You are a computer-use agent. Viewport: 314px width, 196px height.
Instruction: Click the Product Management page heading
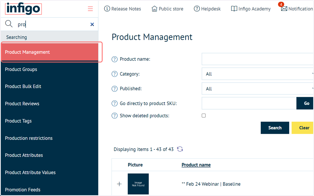pos(152,37)
